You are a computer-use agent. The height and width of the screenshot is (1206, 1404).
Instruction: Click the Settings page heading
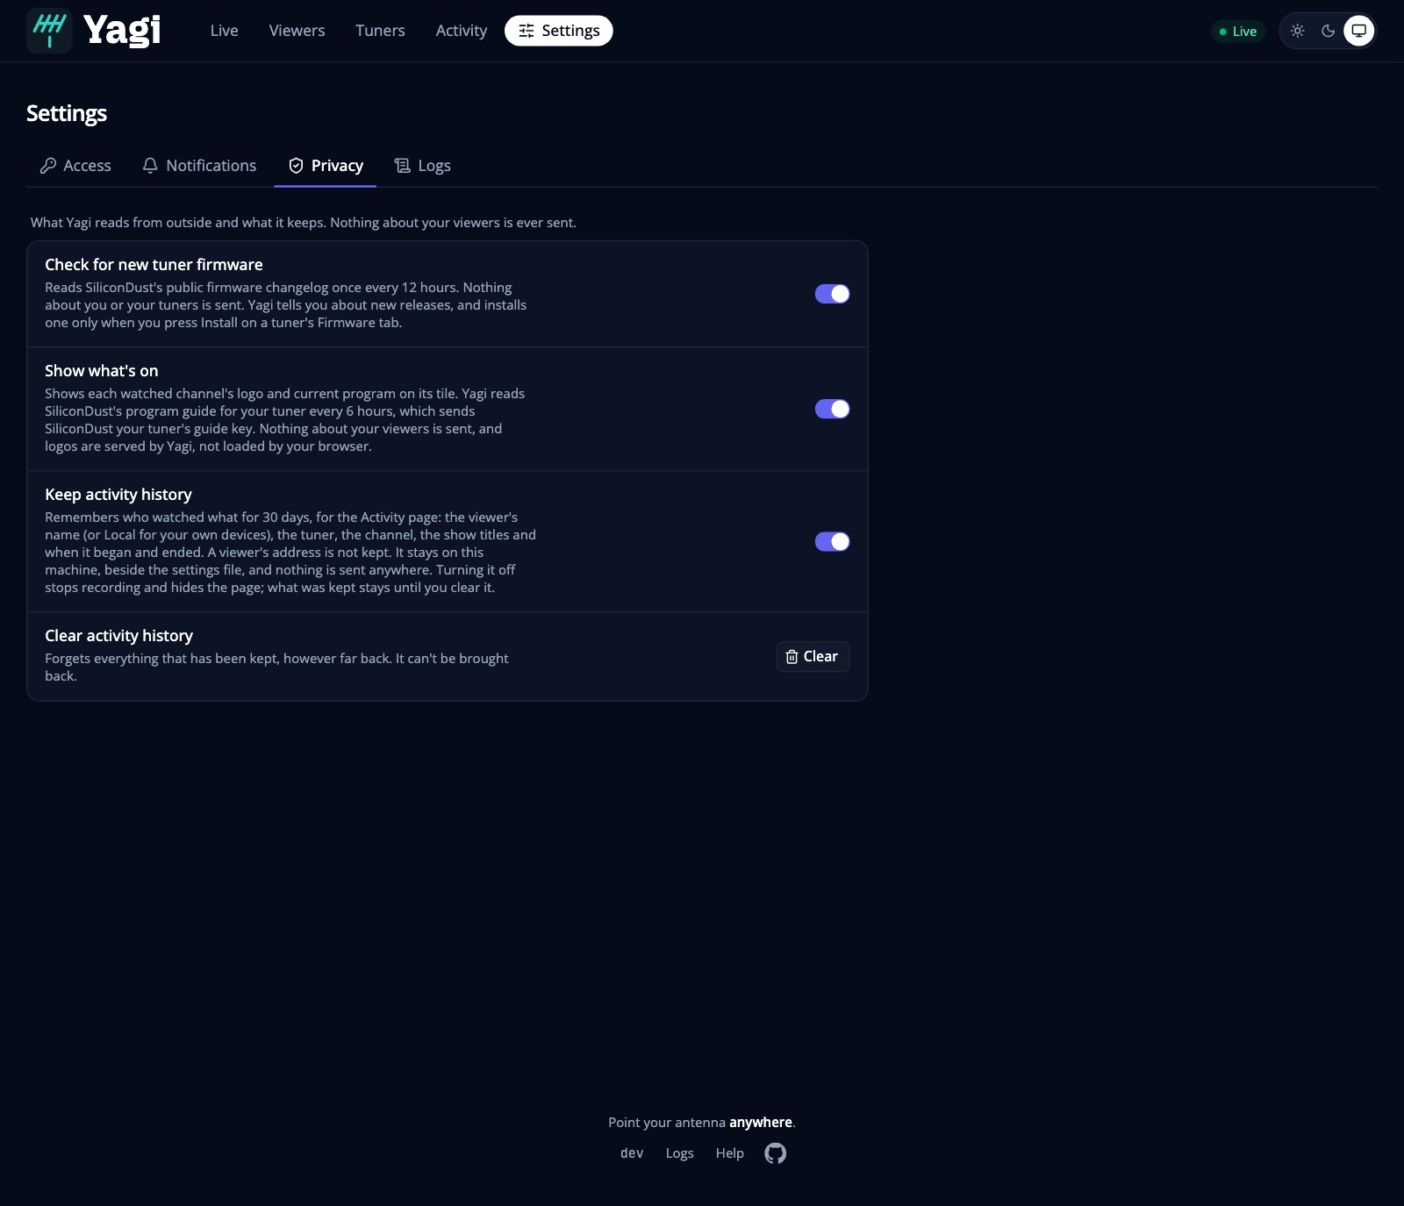pos(67,113)
